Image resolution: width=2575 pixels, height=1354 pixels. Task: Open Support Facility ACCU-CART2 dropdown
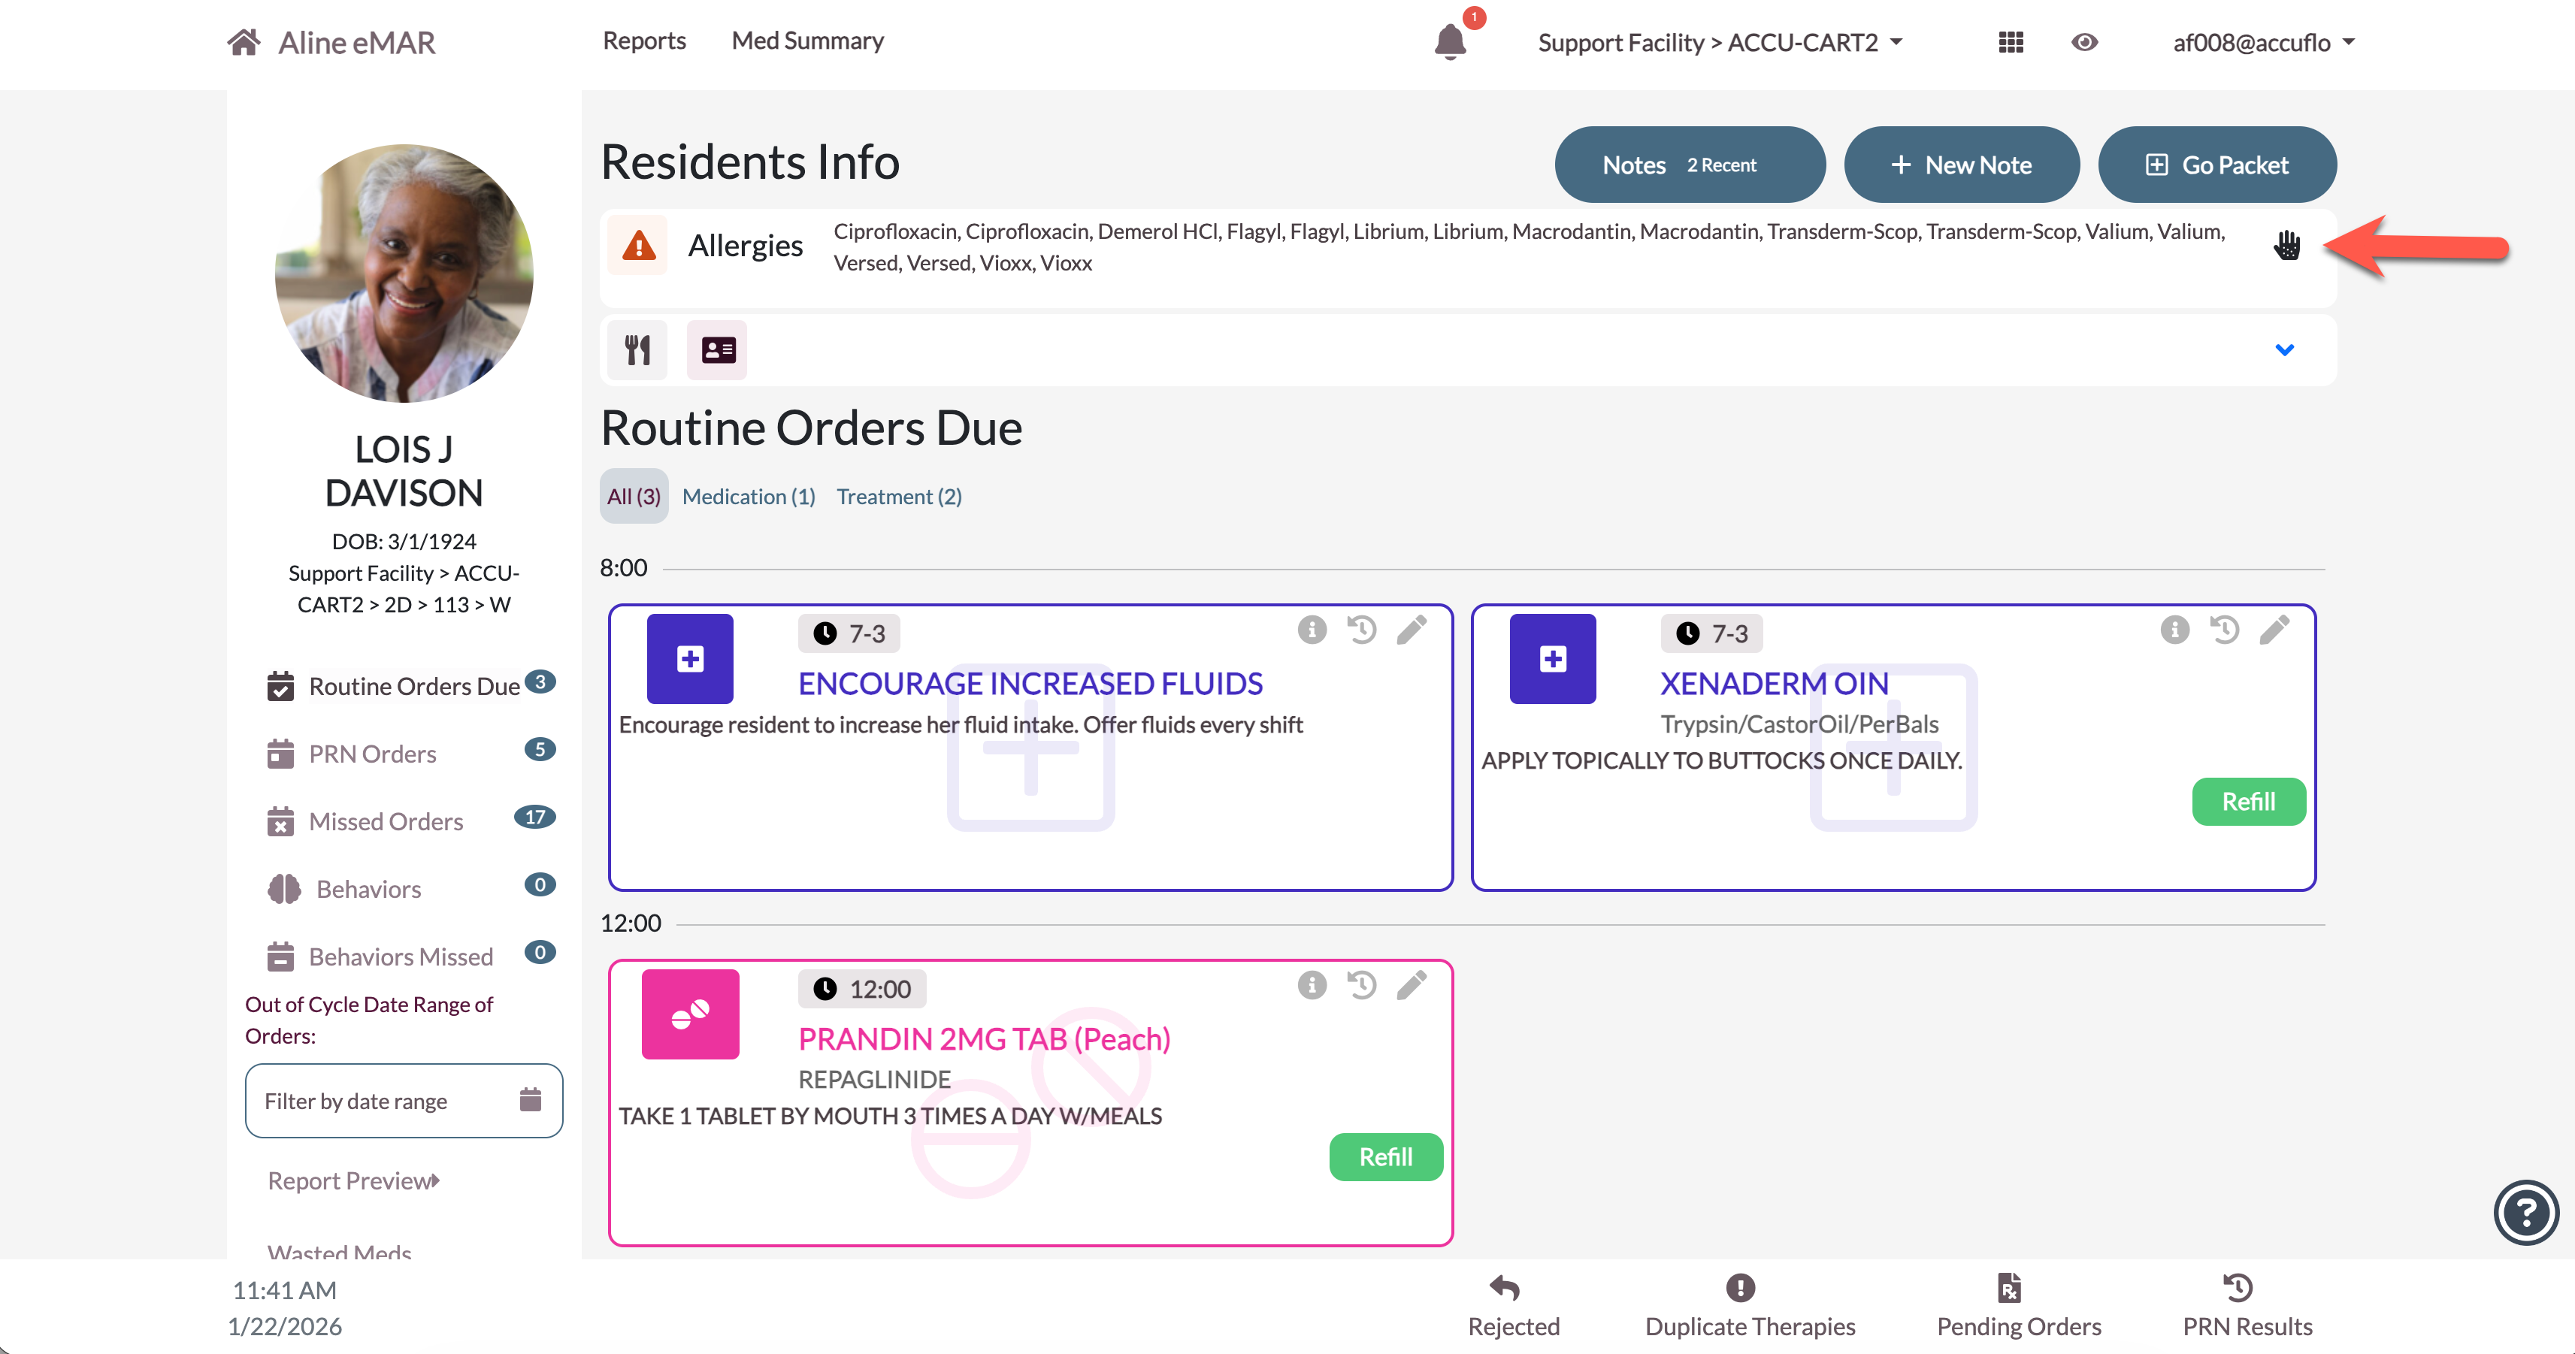point(1720,42)
